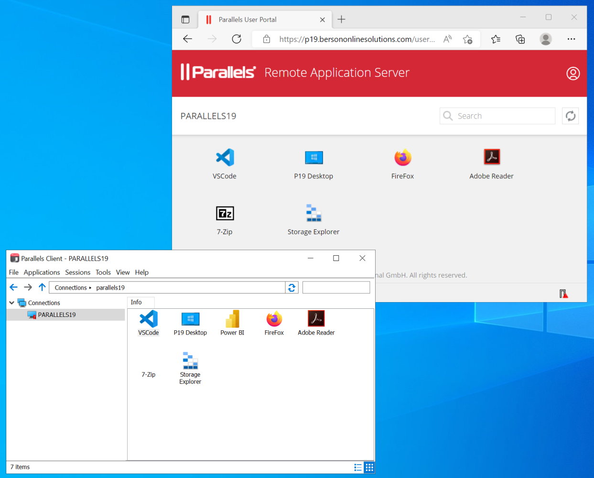Open 7-Zip in the Parallels User Portal
Screen dimensions: 594x478
225,219
